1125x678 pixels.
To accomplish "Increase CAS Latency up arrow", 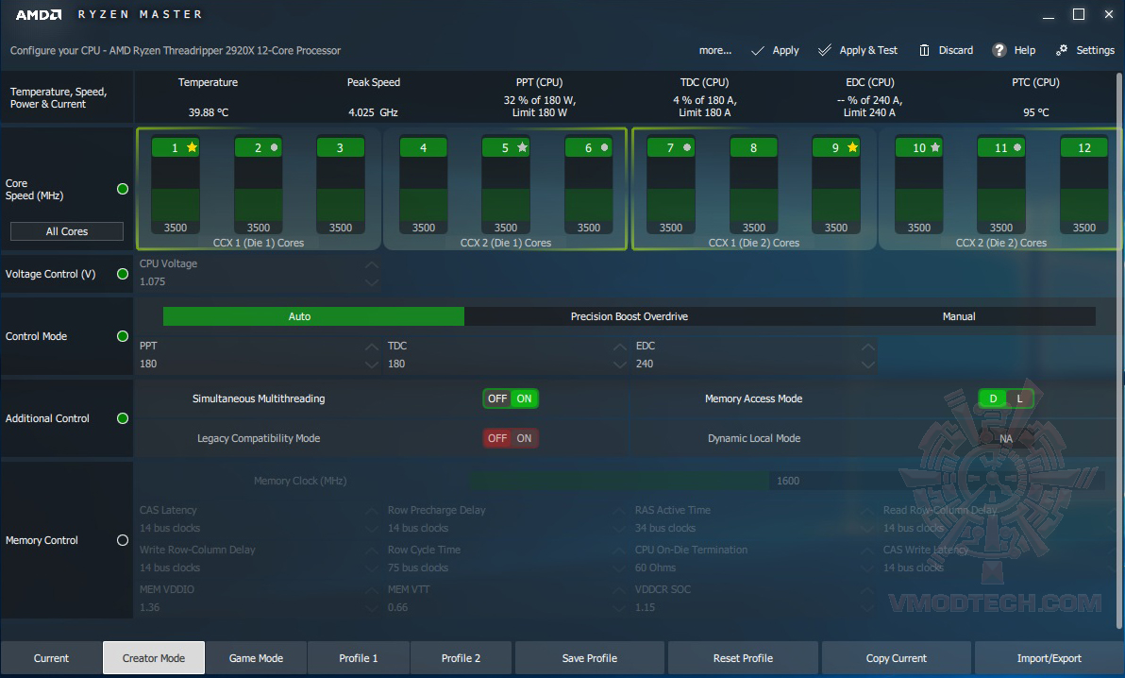I will [371, 511].
